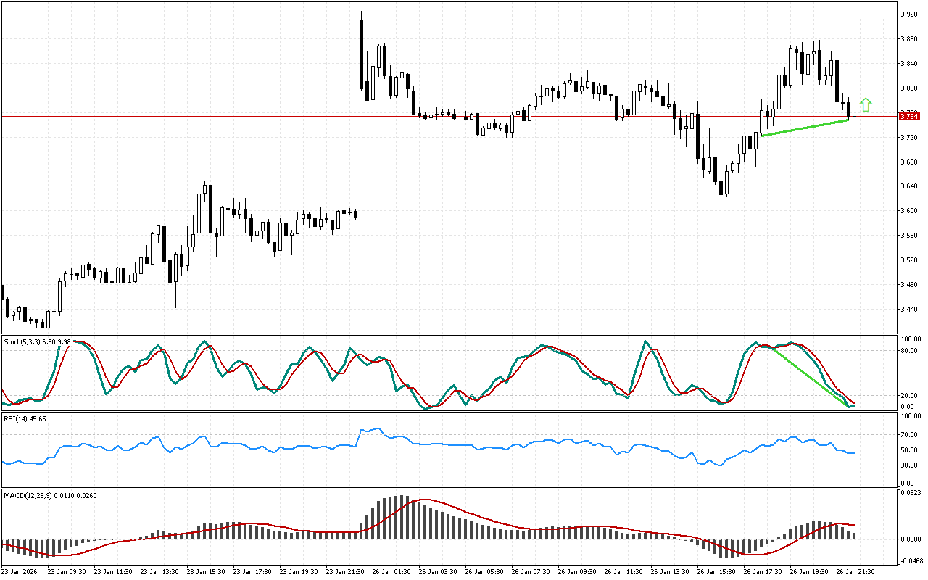Select the green trendline under the price candles
Viewport: 928px width, 580px height.
805,128
